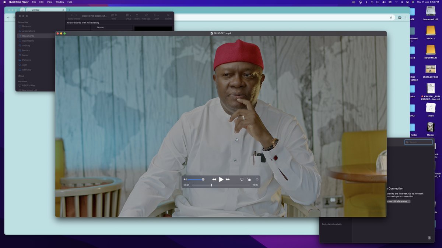
Task: Click the Finder Search icon
Action: (x=168, y=15)
